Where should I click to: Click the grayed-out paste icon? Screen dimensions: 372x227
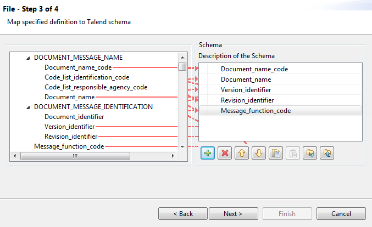tap(293, 153)
